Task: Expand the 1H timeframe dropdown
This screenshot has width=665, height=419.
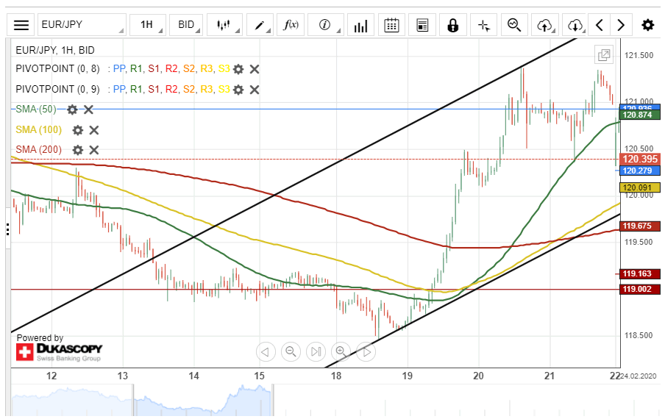Action: pos(149,25)
